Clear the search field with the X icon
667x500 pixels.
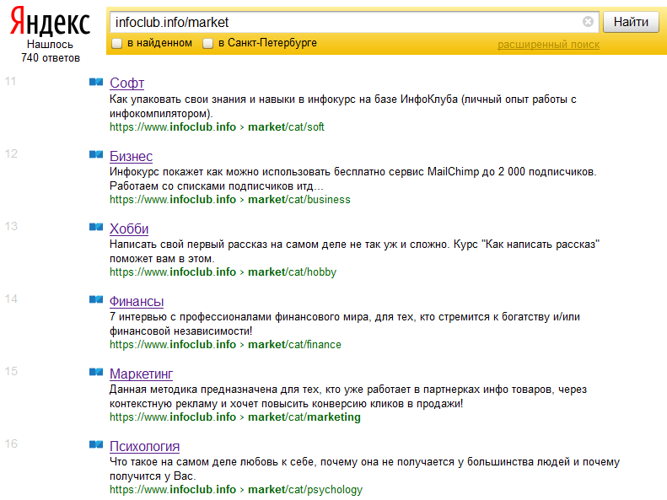(x=588, y=22)
